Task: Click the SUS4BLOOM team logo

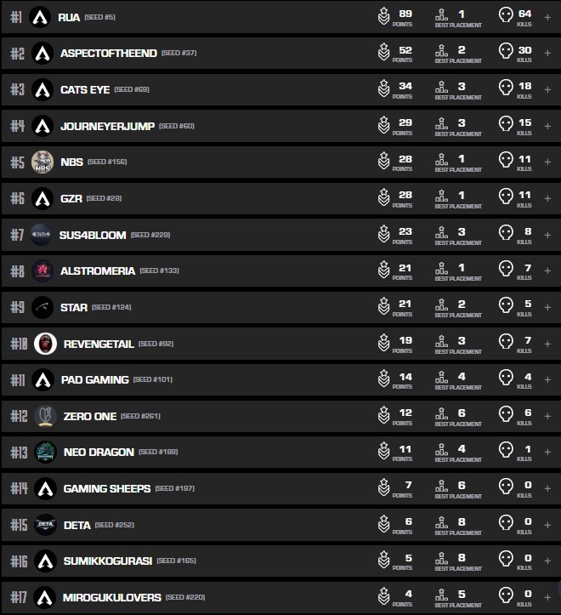Action: click(42, 235)
